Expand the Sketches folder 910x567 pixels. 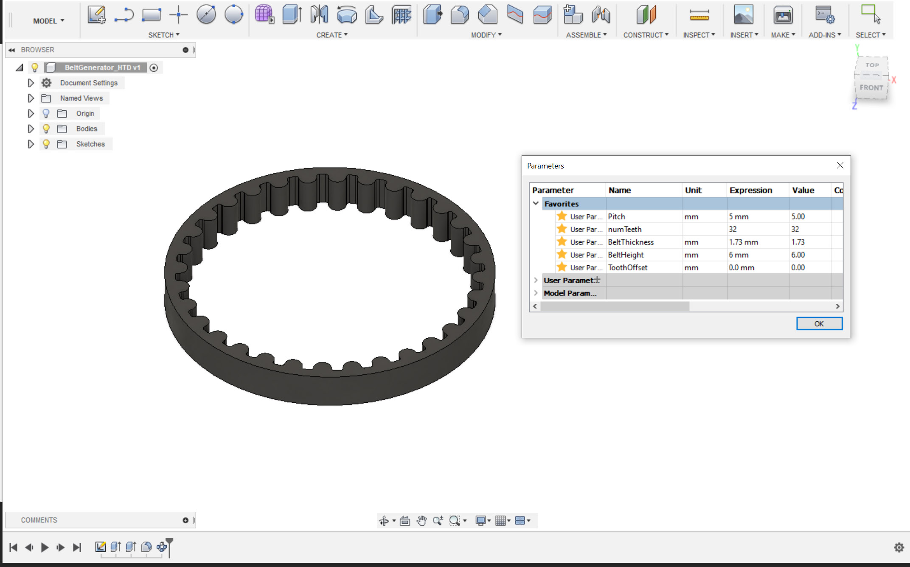(x=31, y=144)
